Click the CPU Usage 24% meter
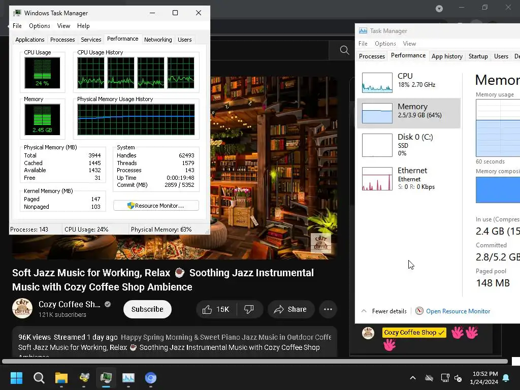This screenshot has width=520, height=390. [x=43, y=73]
